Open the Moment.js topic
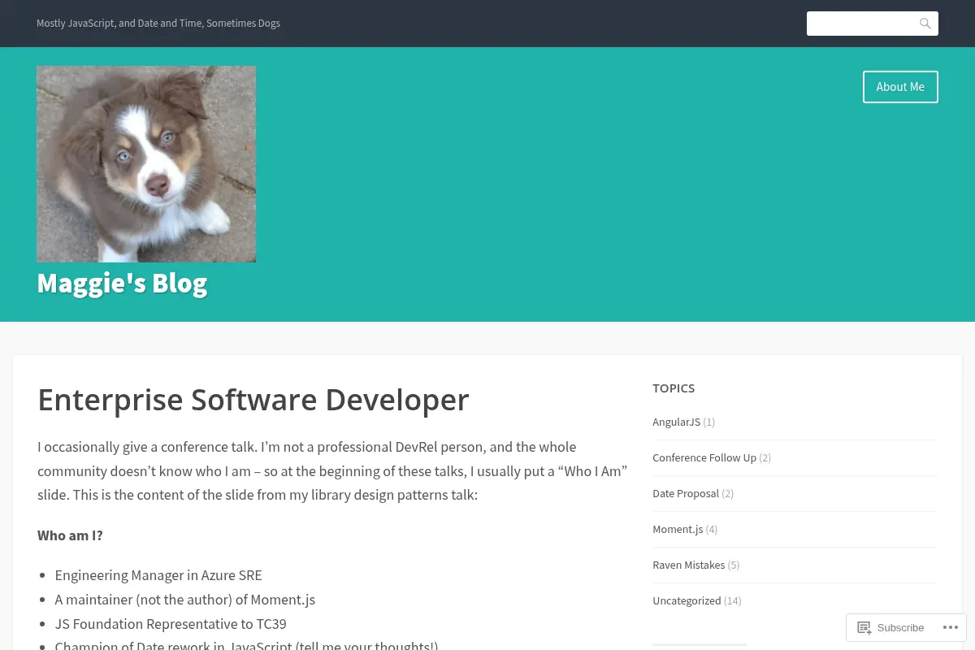 (x=678, y=529)
